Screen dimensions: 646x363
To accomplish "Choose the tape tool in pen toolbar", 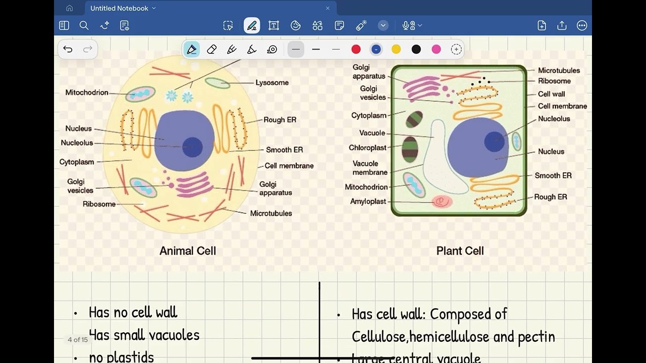I will click(272, 49).
